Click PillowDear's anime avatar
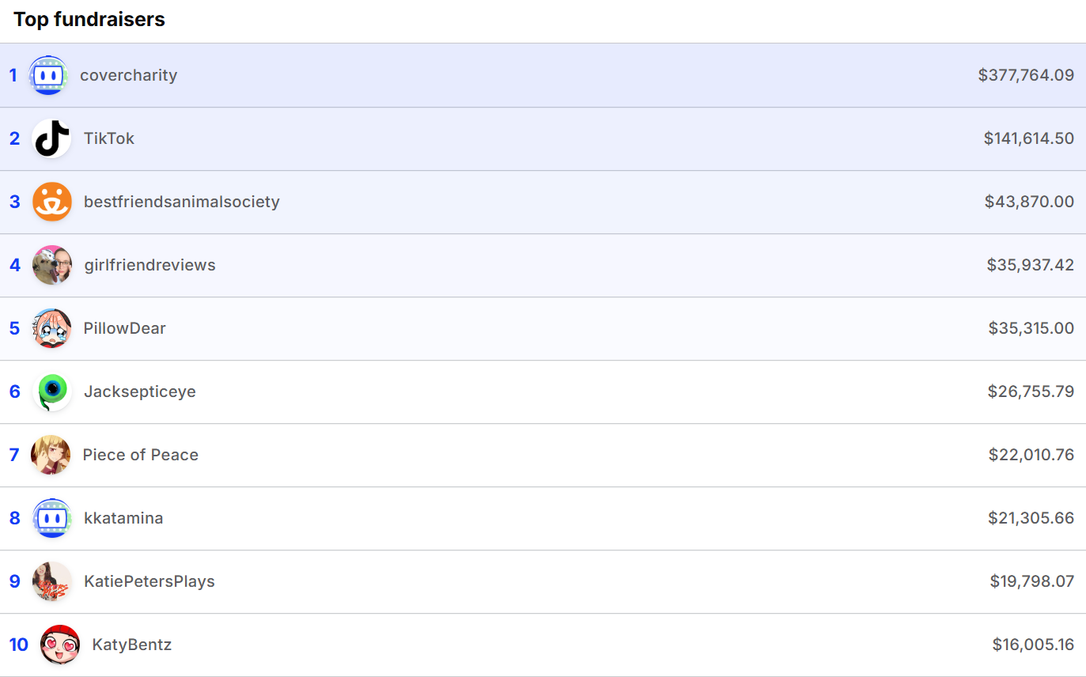Image resolution: width=1086 pixels, height=677 pixels. 52,328
